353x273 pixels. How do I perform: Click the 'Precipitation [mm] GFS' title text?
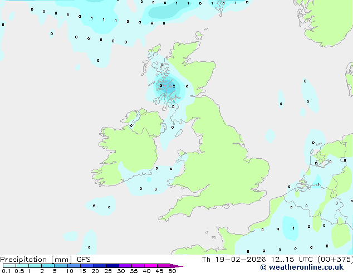[x=45, y=260]
